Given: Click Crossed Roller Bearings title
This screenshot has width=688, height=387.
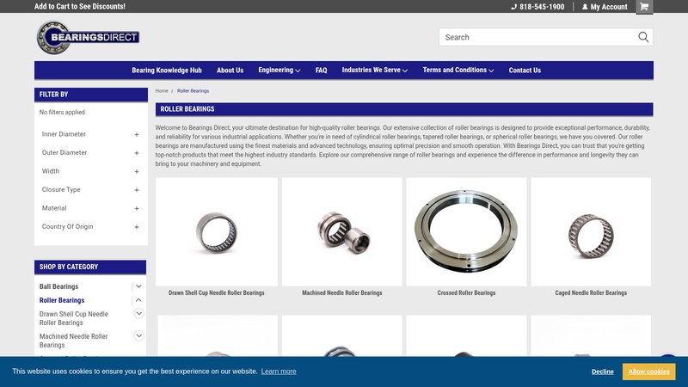Looking at the screenshot, I should click(x=466, y=292).
